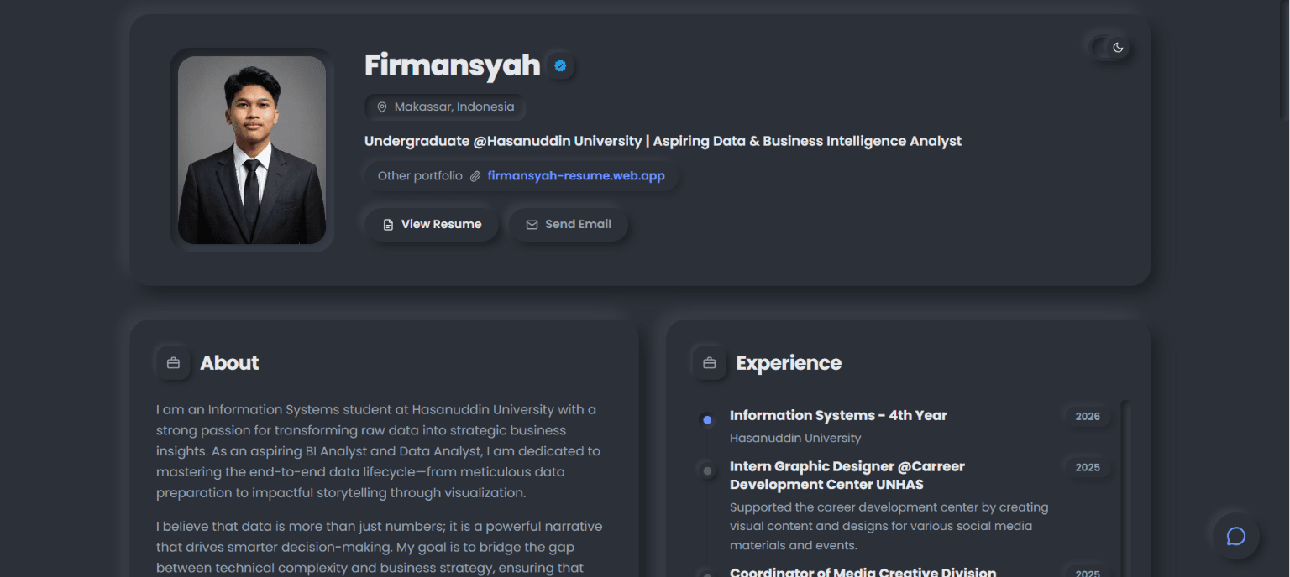The image size is (1290, 577).
Task: Click the envelope icon in Send Email
Action: pyautogui.click(x=532, y=225)
